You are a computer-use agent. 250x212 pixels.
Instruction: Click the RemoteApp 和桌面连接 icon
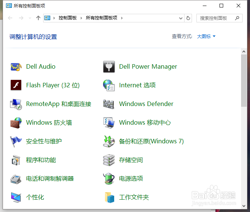(x=16, y=104)
